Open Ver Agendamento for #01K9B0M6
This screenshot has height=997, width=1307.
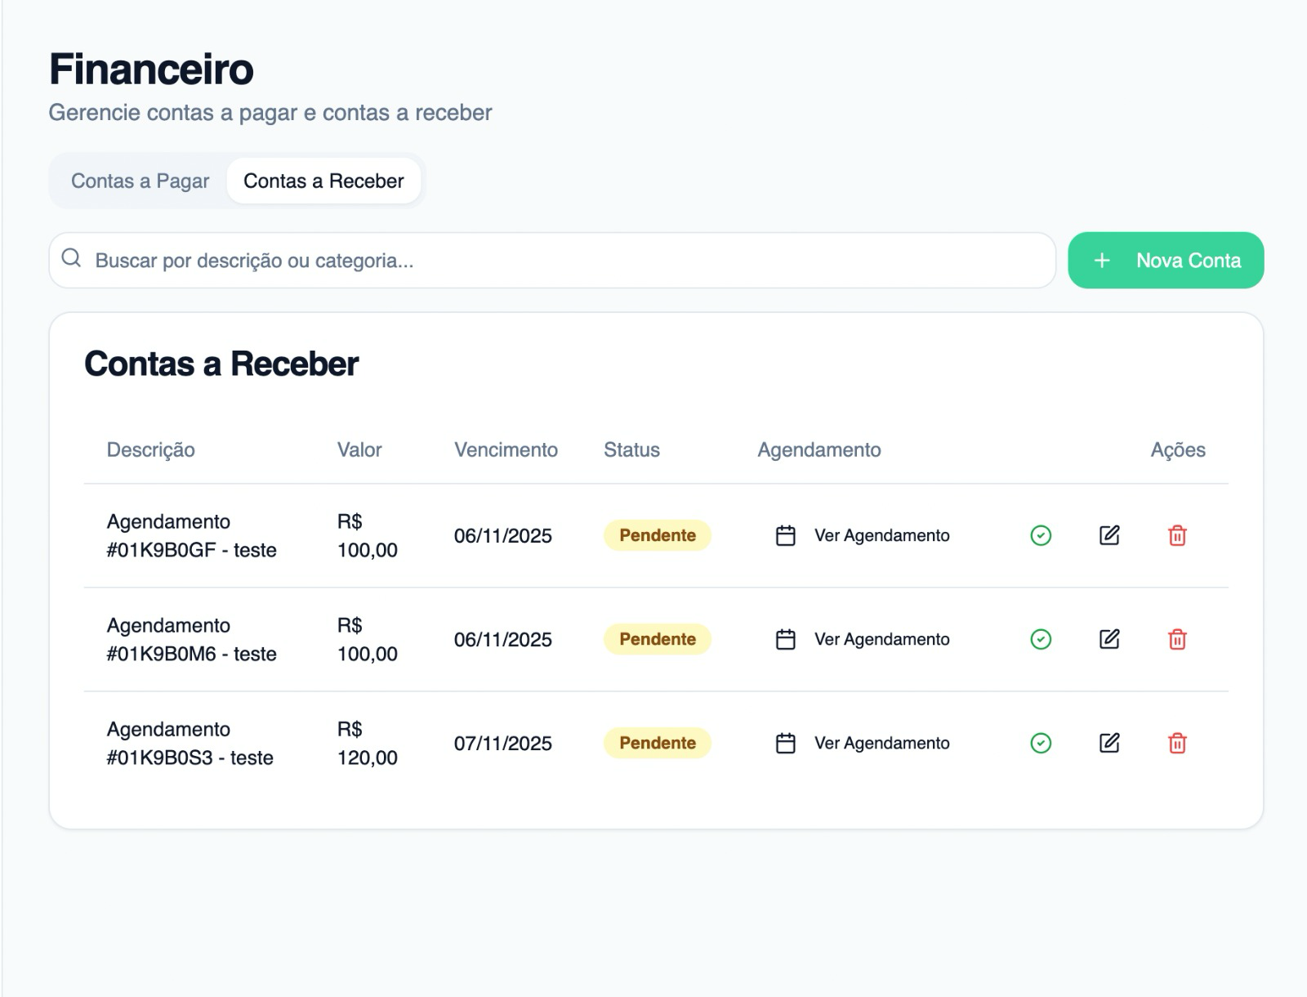point(863,639)
